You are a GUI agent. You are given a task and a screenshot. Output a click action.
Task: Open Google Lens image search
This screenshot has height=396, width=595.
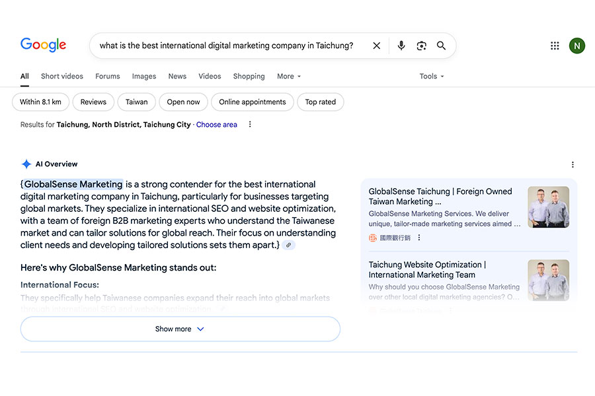pos(421,46)
